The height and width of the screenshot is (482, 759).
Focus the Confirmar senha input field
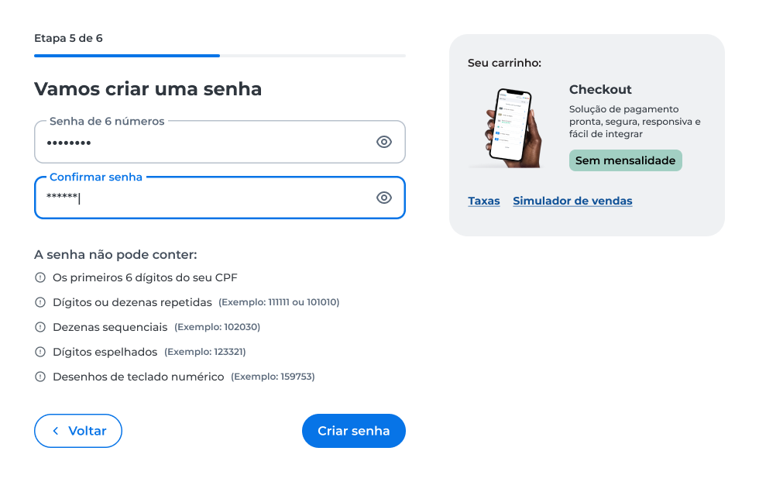[220, 198]
